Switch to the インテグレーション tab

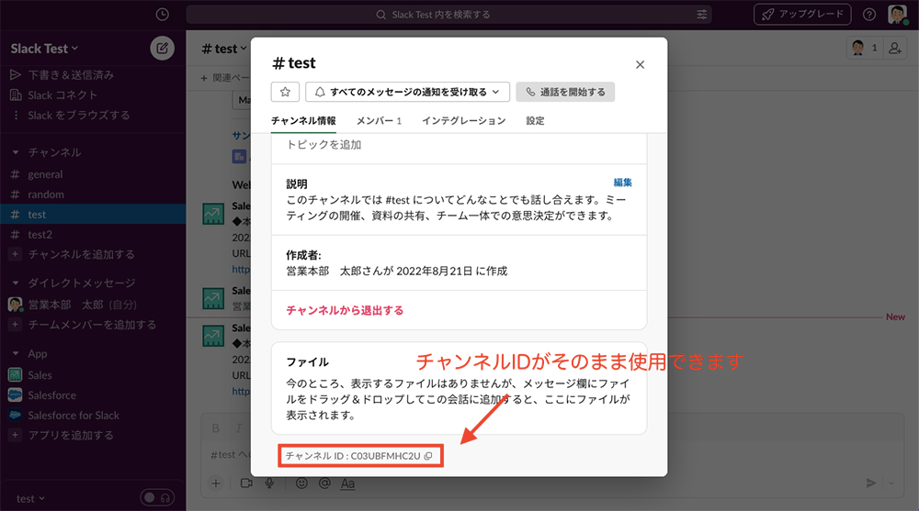(463, 121)
